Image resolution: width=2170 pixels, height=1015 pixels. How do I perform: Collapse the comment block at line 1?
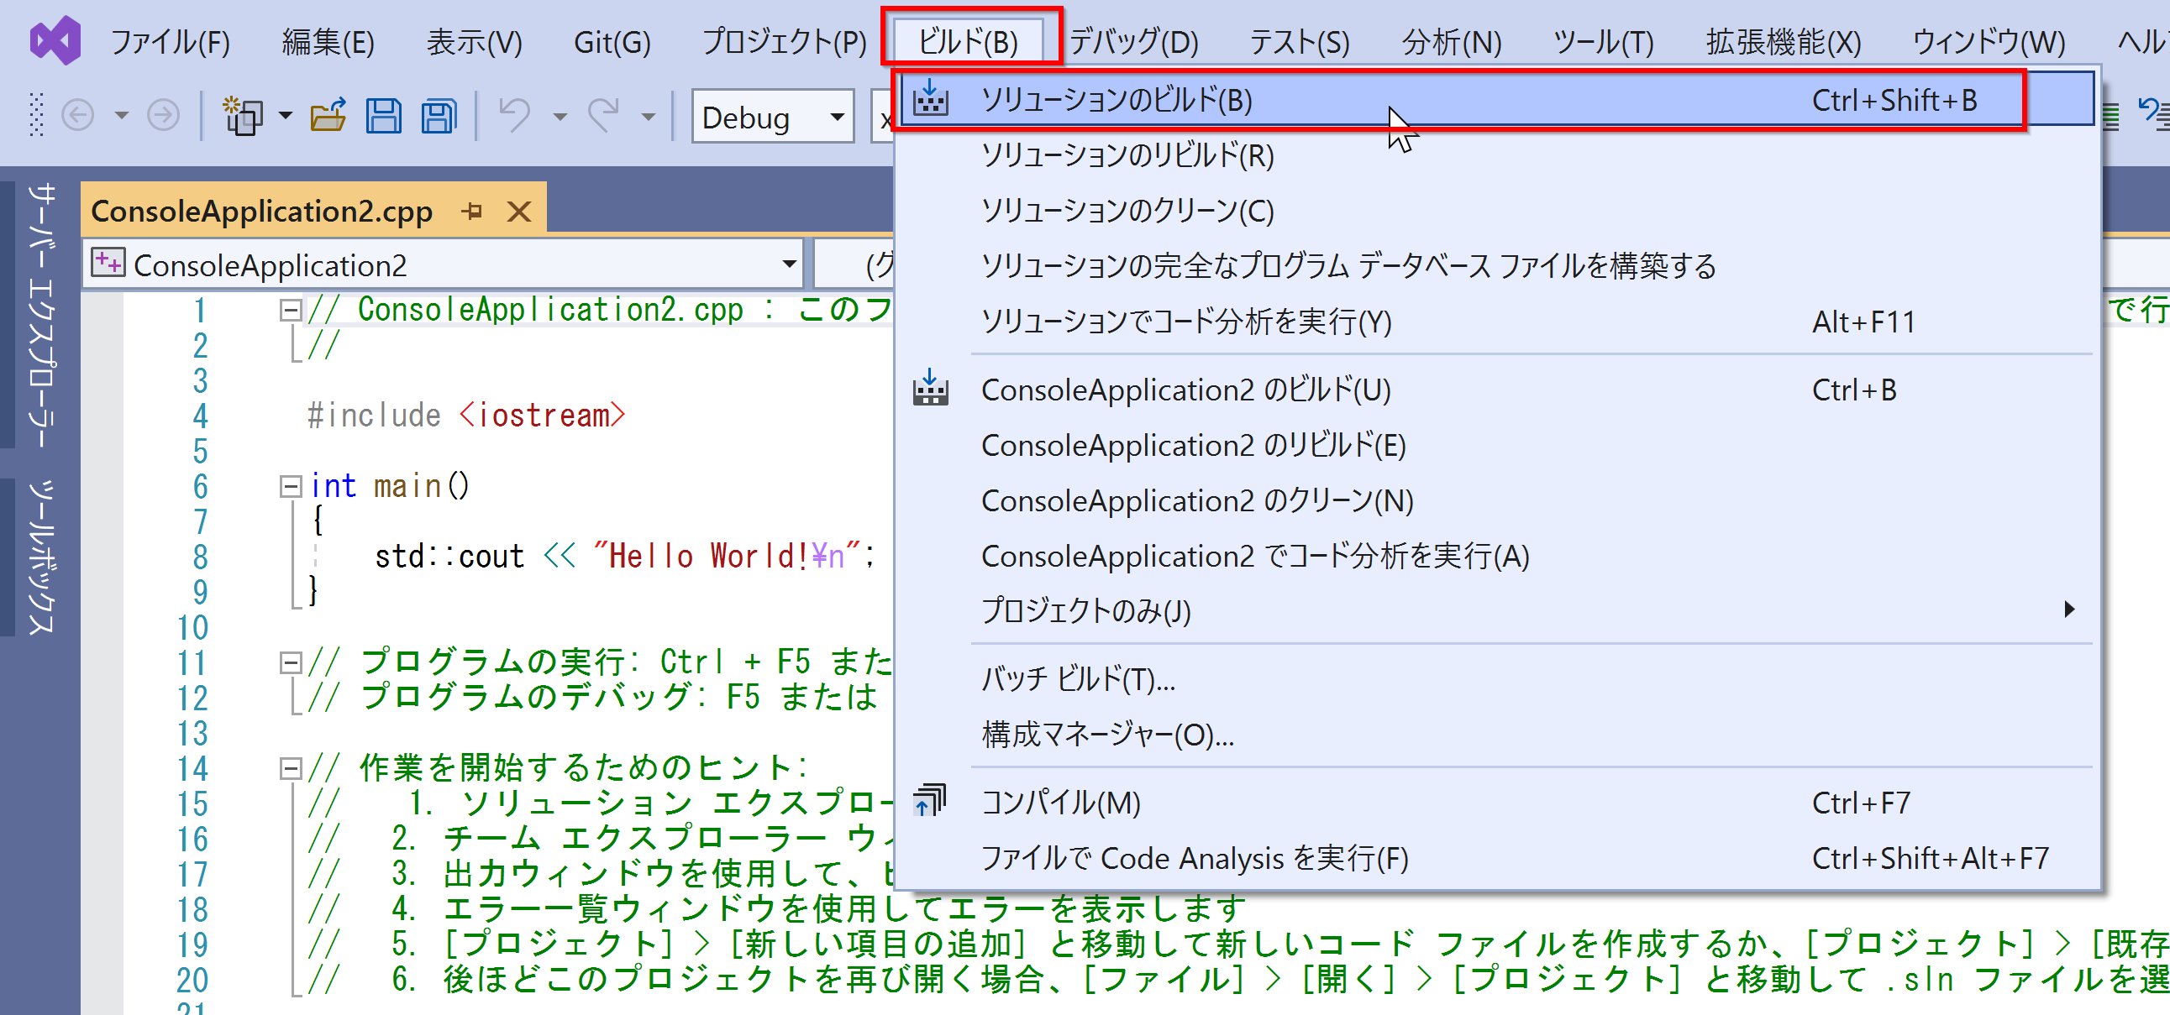pos(290,310)
